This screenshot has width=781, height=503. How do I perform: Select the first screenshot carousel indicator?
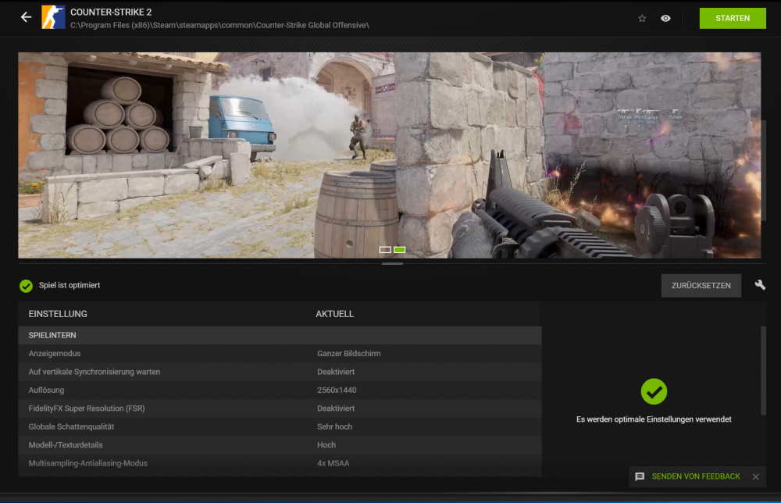(x=385, y=250)
